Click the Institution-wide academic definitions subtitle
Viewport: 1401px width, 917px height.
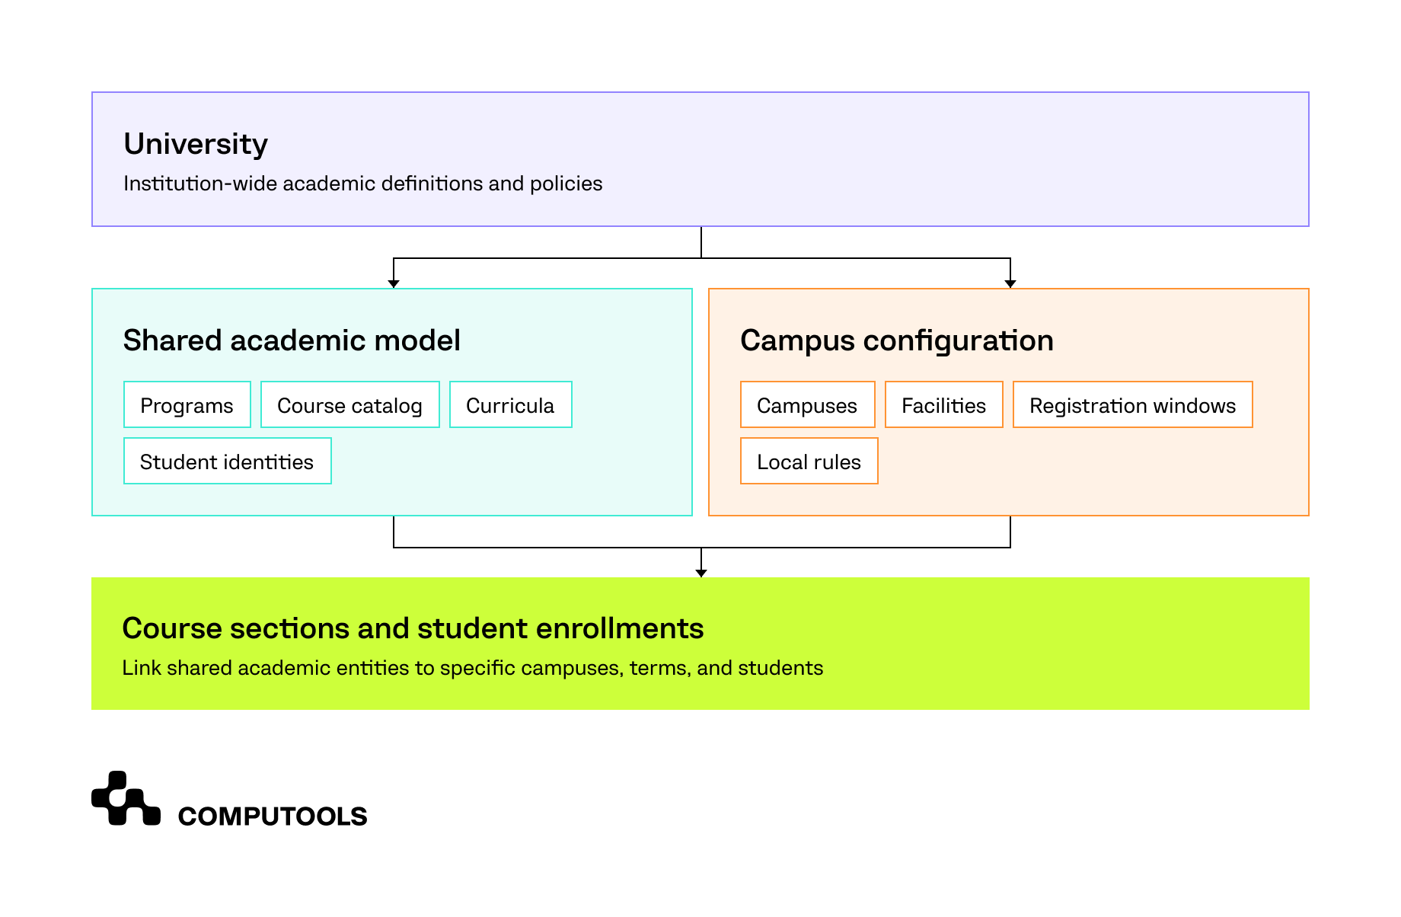(363, 184)
